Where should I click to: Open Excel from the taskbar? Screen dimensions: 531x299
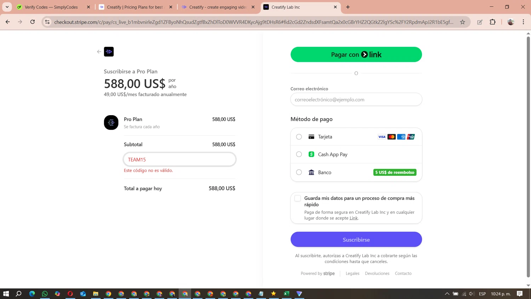[x=286, y=294]
